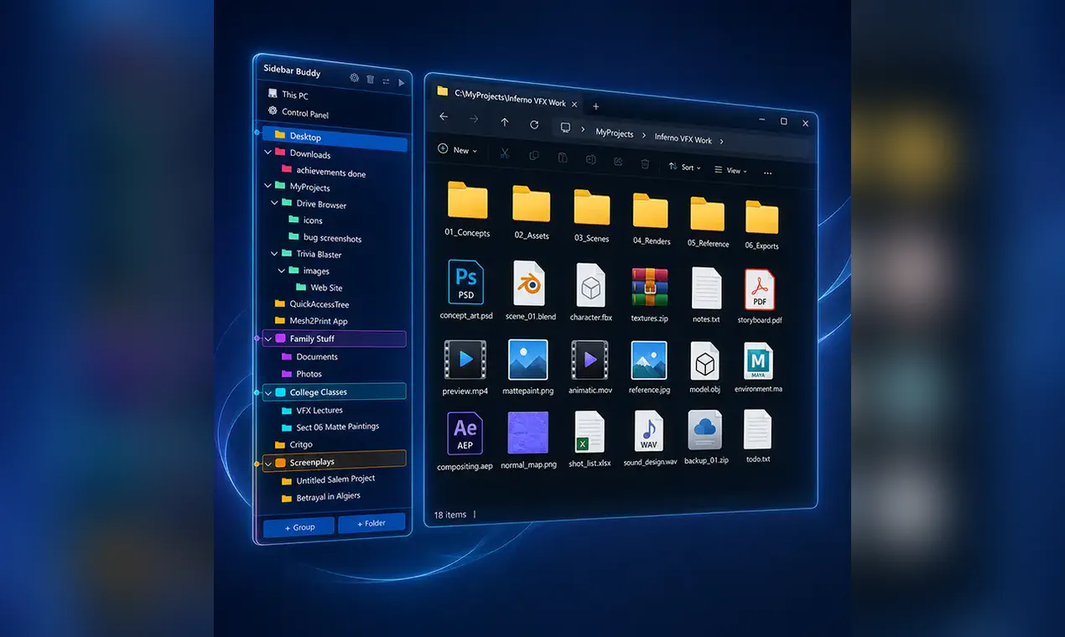1065x637 pixels.
Task: Click the + Group button
Action: (x=299, y=527)
